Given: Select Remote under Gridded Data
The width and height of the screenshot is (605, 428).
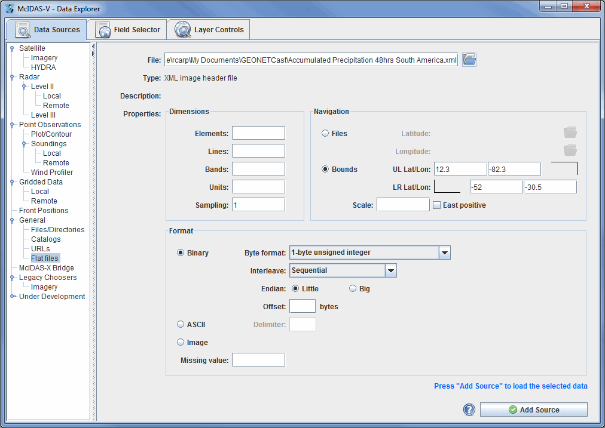Looking at the screenshot, I should point(44,201).
